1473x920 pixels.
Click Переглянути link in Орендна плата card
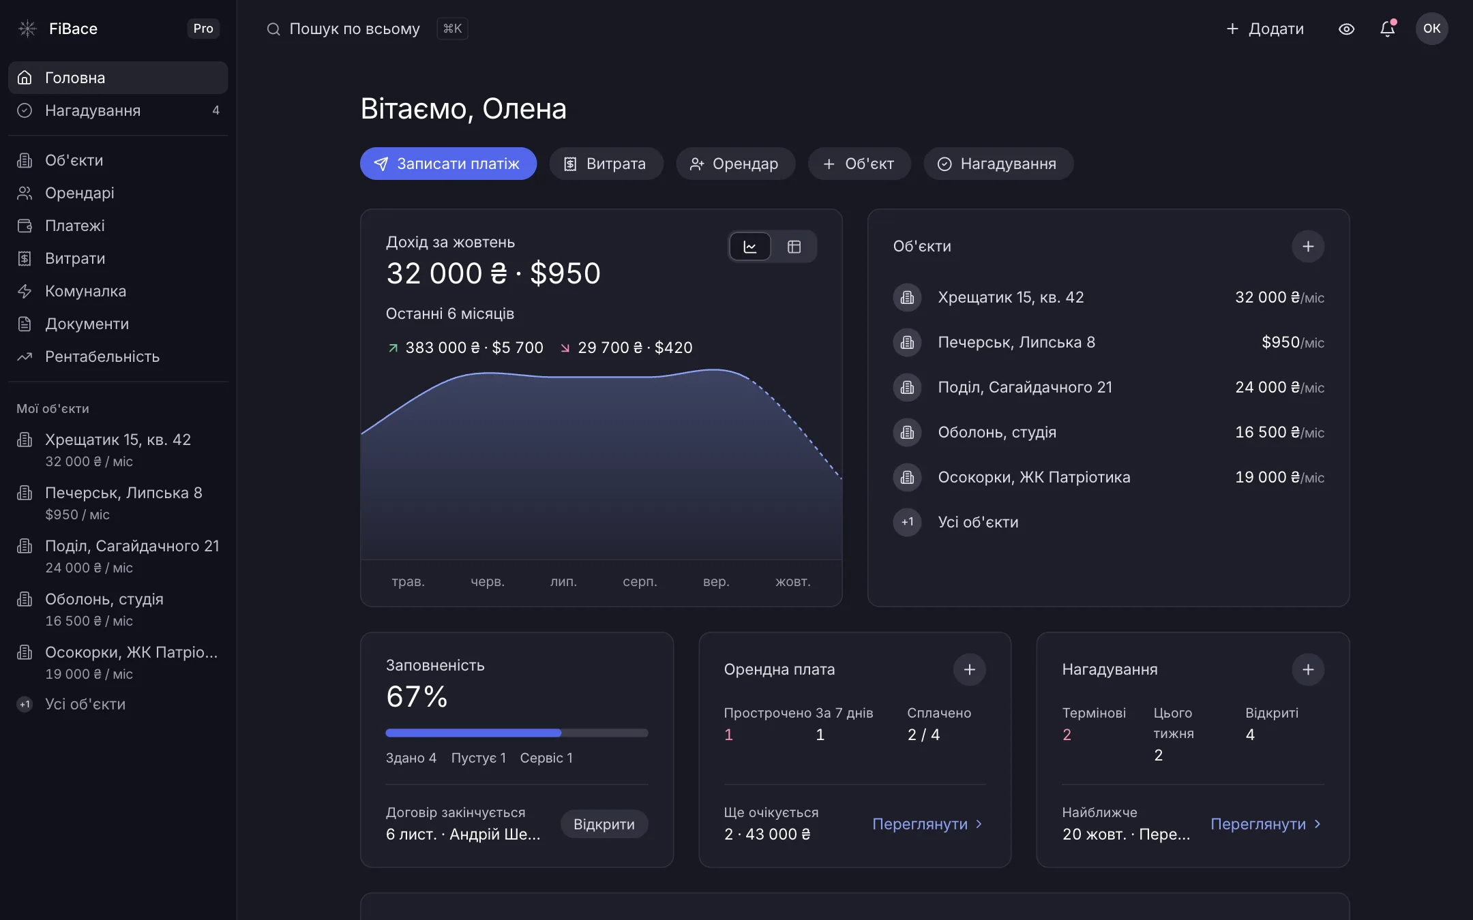(927, 824)
